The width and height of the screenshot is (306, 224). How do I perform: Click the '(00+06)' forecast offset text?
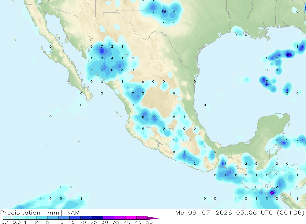[291, 212]
